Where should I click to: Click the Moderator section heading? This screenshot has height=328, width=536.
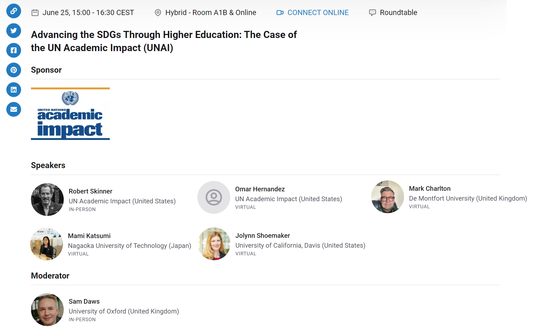point(50,276)
